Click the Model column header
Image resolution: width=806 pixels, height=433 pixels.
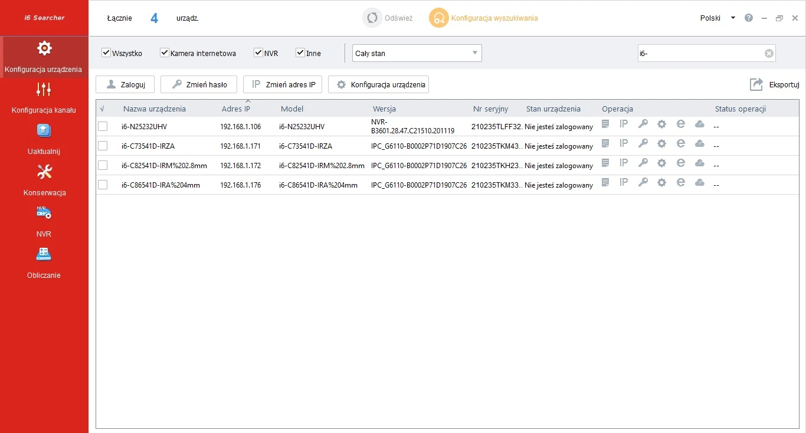[x=292, y=109]
